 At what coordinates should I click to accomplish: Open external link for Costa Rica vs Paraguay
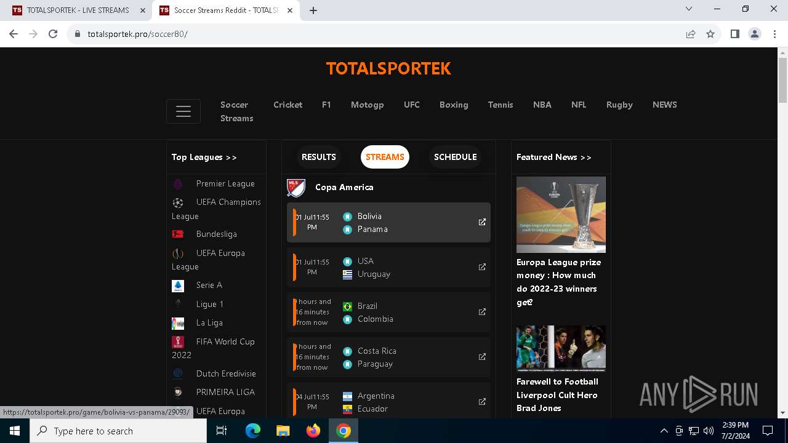[482, 357]
